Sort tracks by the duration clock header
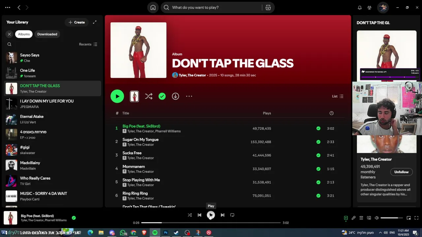The width and height of the screenshot is (422, 237). coord(331,113)
